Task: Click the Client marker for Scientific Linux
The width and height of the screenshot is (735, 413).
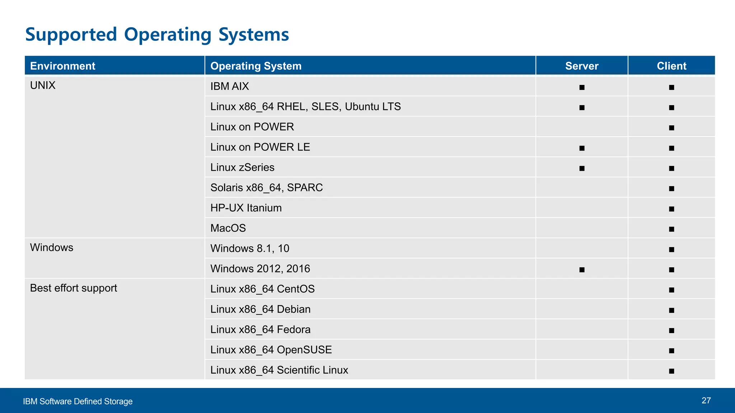Action: pos(671,371)
